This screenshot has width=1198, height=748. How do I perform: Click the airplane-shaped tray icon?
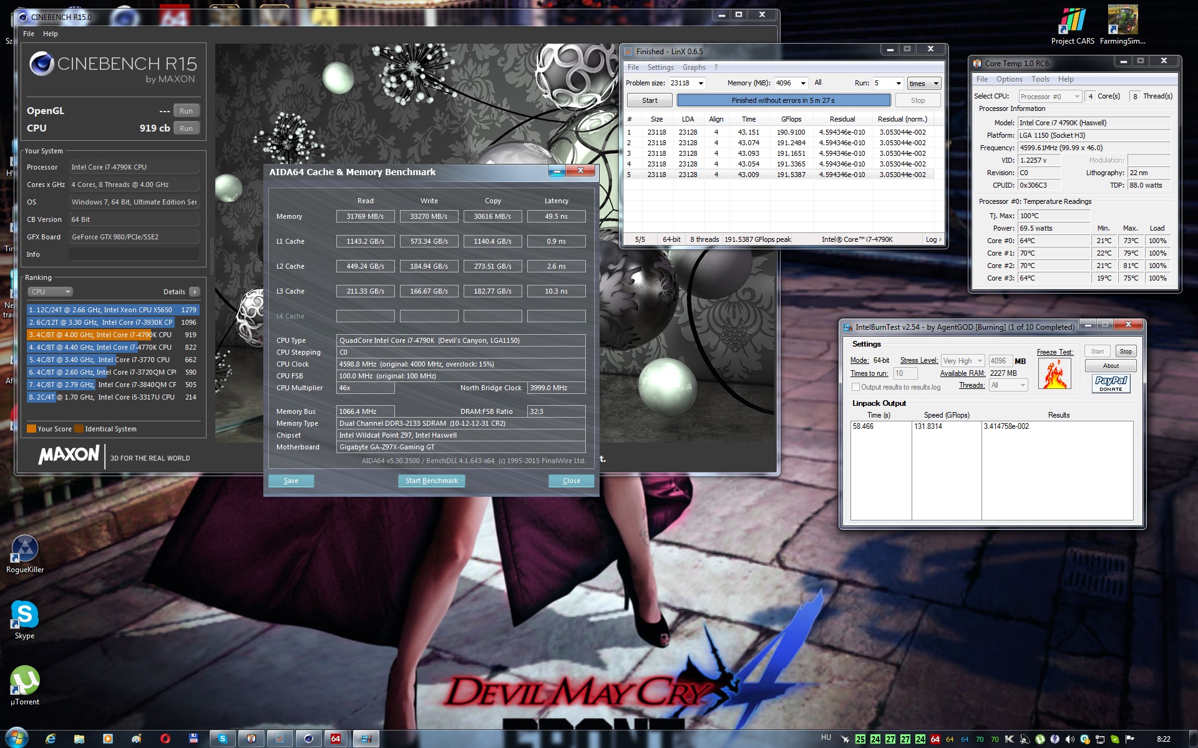pyautogui.click(x=845, y=739)
